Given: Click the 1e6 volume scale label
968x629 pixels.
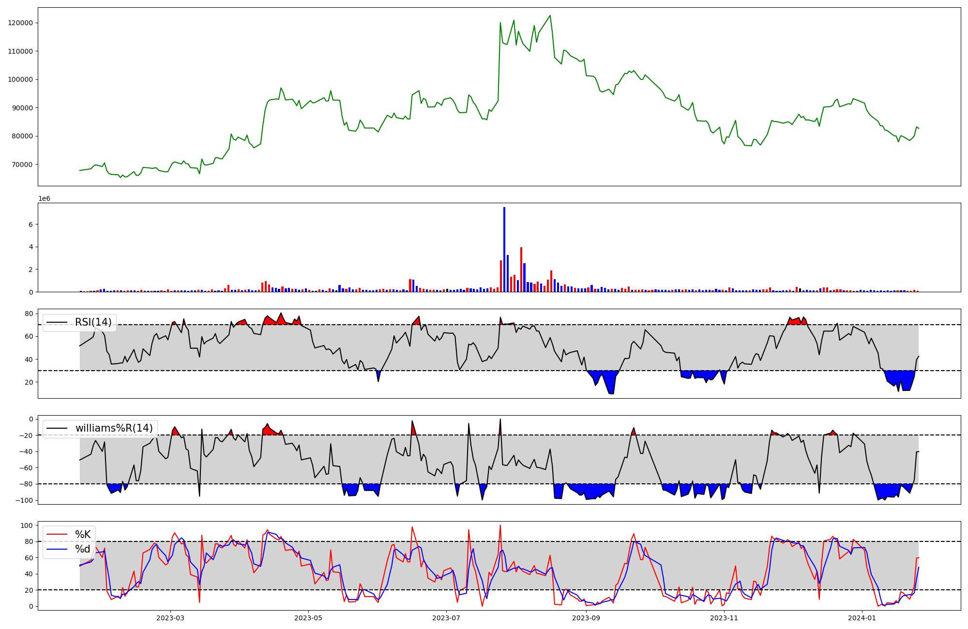Looking at the screenshot, I should click(44, 199).
